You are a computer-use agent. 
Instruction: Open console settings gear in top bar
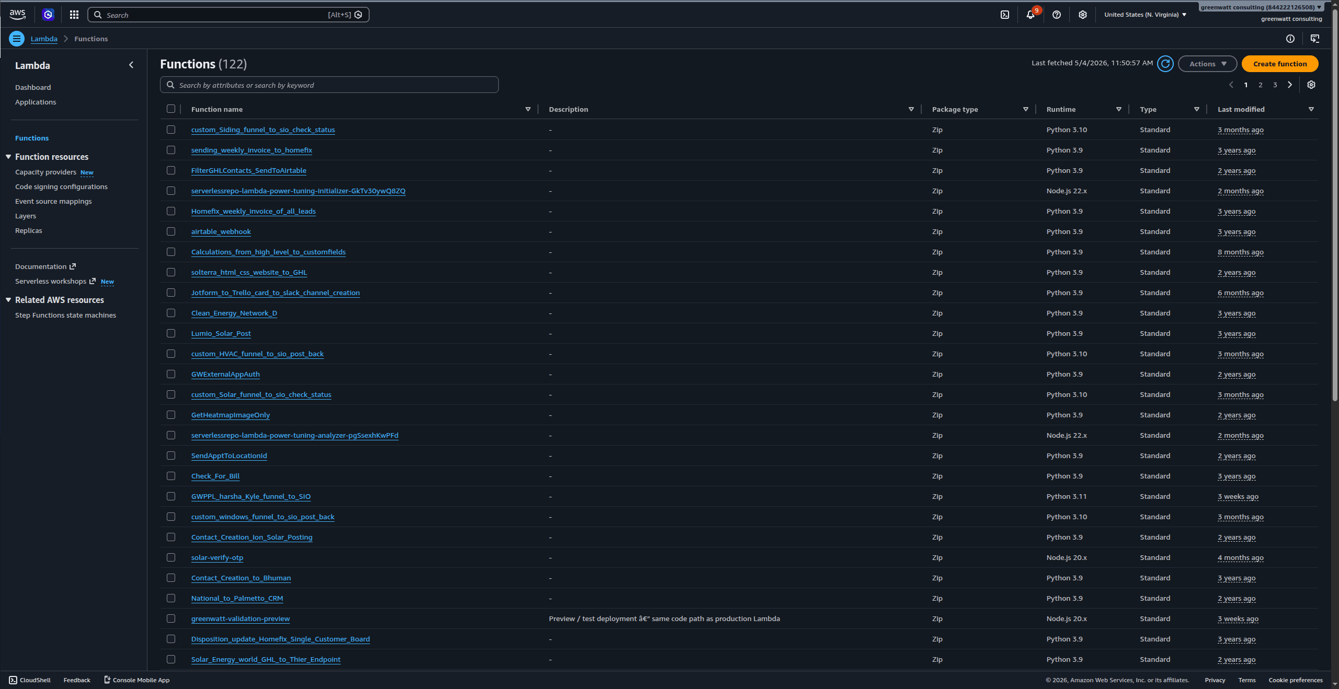pos(1083,15)
